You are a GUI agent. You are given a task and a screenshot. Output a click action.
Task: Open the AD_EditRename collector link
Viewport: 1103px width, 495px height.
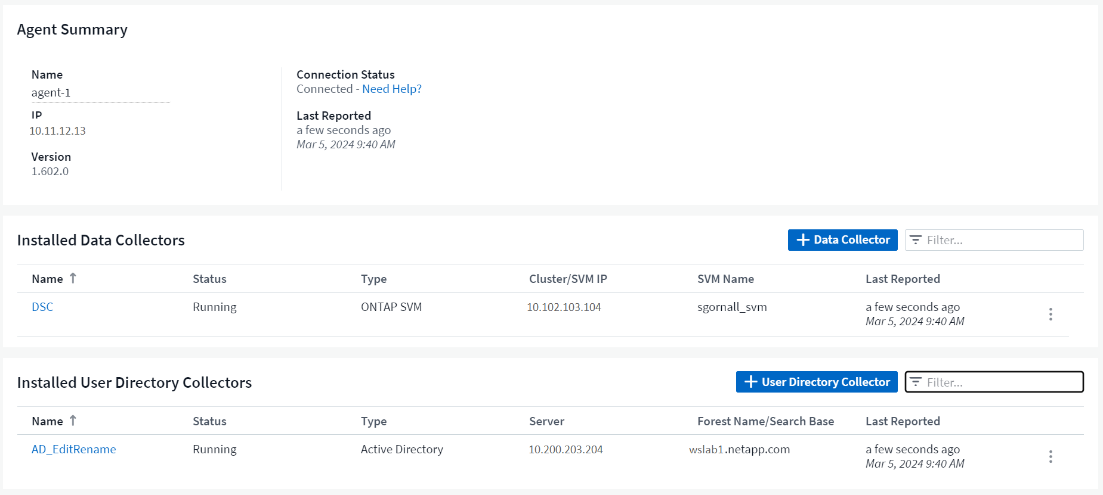pos(73,449)
